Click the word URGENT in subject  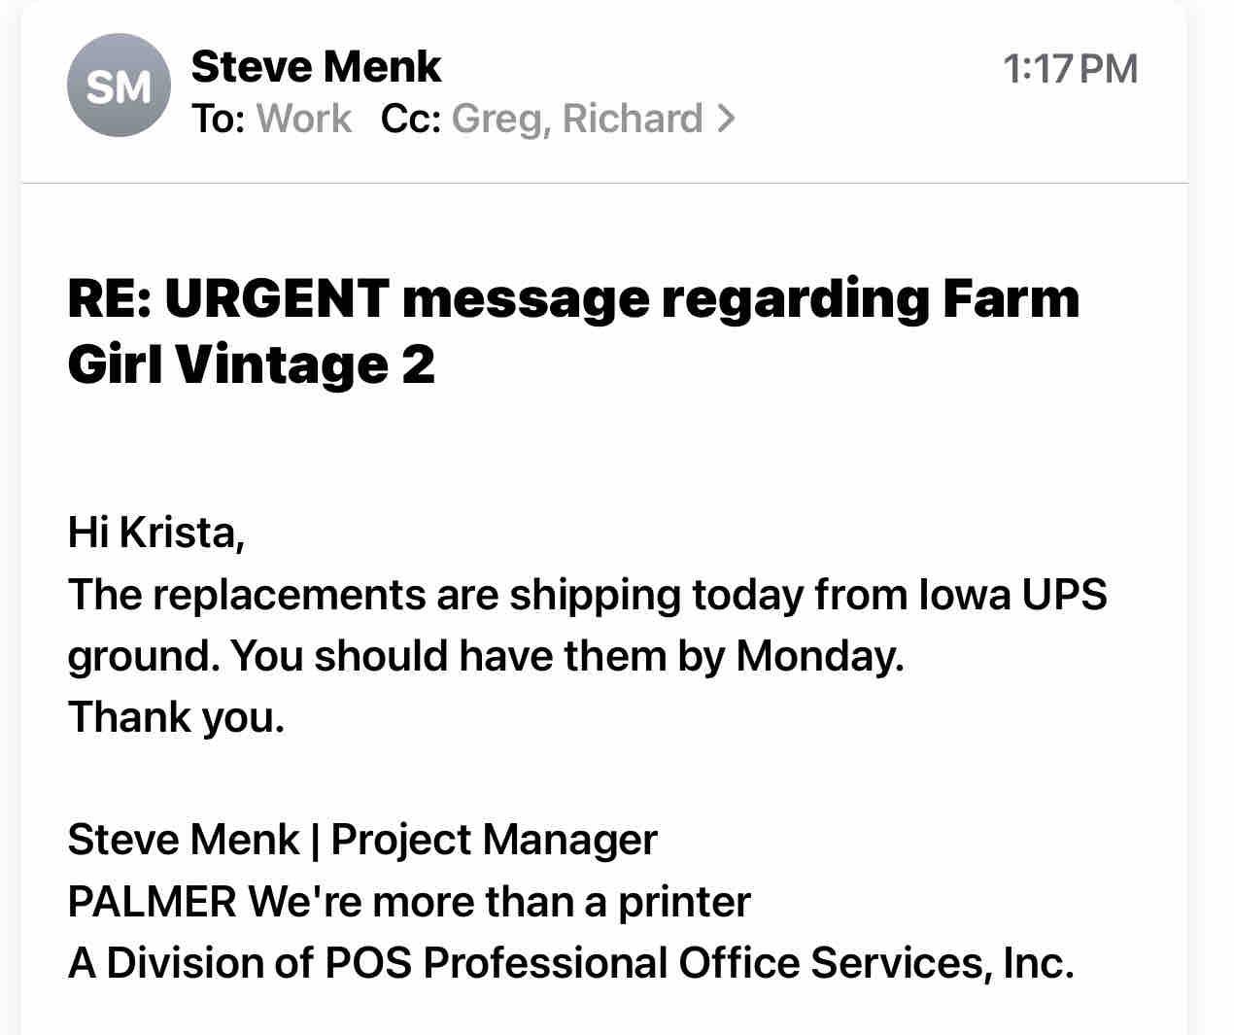pos(277,297)
